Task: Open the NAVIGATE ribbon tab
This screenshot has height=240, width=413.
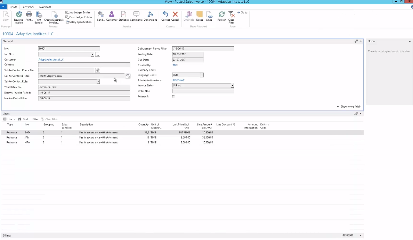Action: [45, 7]
